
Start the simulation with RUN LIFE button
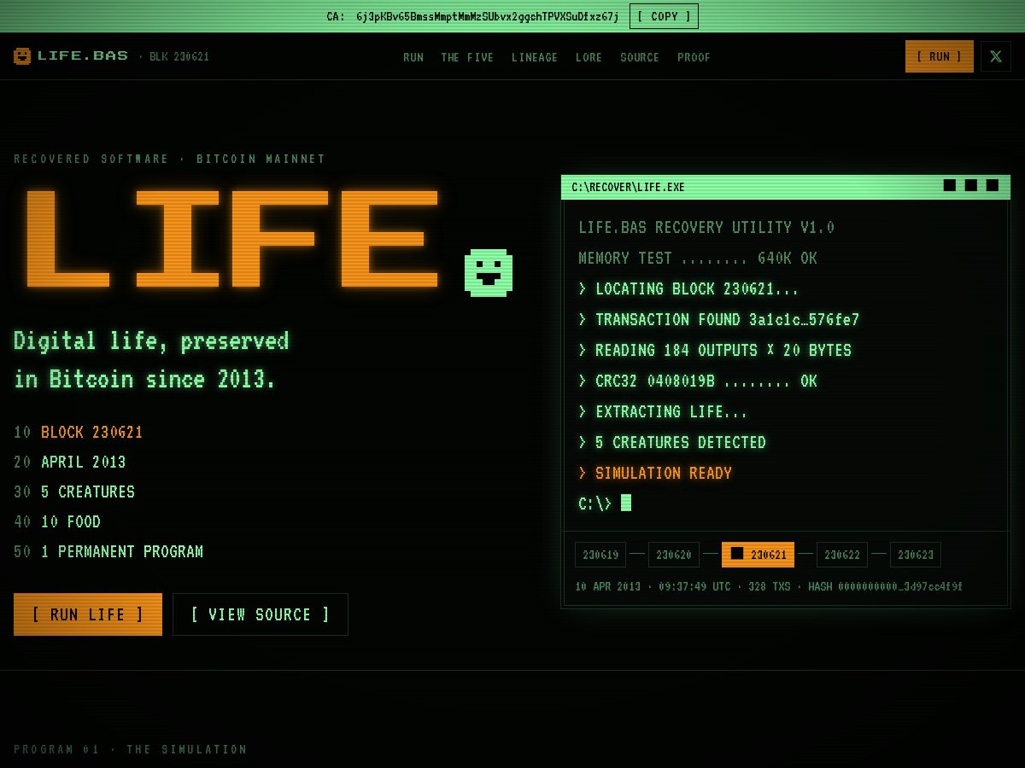click(x=88, y=614)
